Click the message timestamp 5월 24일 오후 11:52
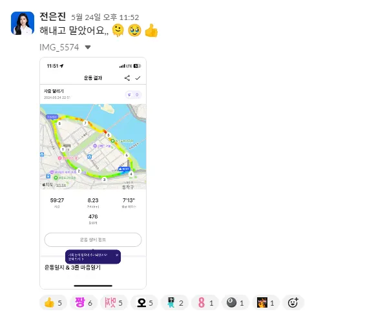 click(x=105, y=17)
